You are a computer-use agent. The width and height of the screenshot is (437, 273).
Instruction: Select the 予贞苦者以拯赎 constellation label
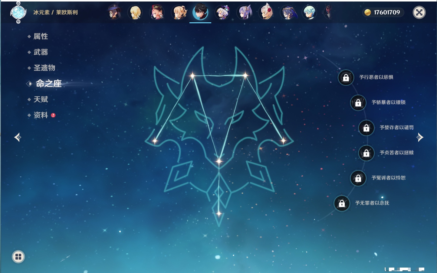[x=397, y=153]
